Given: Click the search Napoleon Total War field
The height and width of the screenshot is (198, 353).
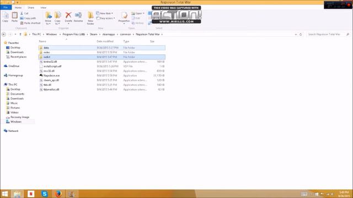Looking at the screenshot, I should (x=328, y=34).
